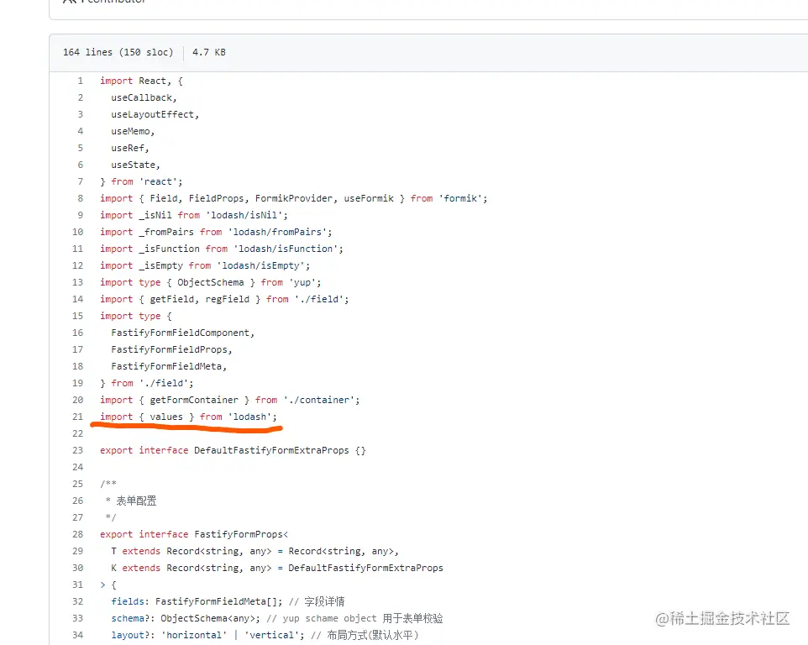This screenshot has width=808, height=645.
Task: Click './container' string on line 20
Action: 319,400
